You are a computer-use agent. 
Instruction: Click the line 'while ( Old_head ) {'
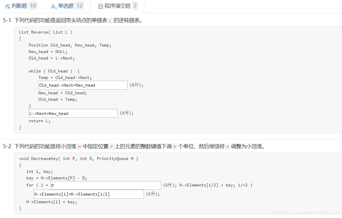click(54, 71)
